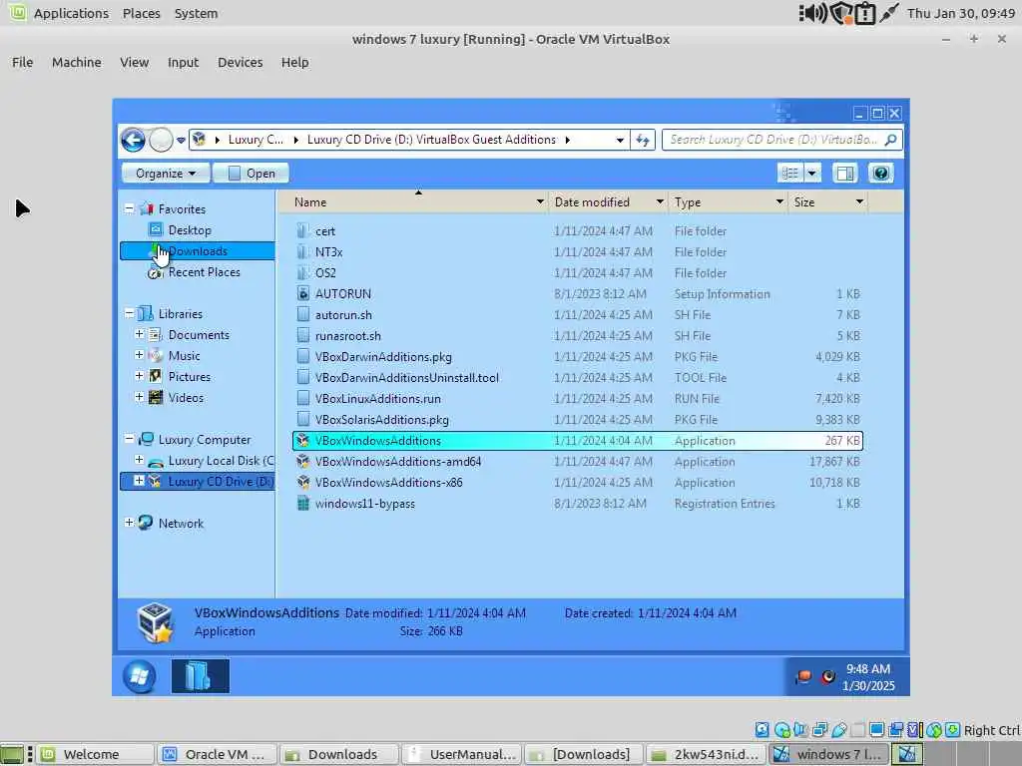Open VirtualBox Help menu
Viewport: 1022px width, 766px height.
[294, 62]
